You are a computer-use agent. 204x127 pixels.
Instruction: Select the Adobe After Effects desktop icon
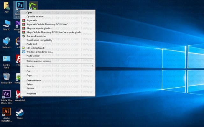tap(6, 97)
